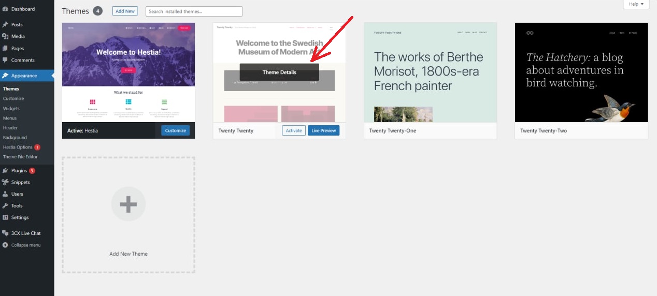Click the Comments speech bubble icon
The image size is (657, 296).
5,60
